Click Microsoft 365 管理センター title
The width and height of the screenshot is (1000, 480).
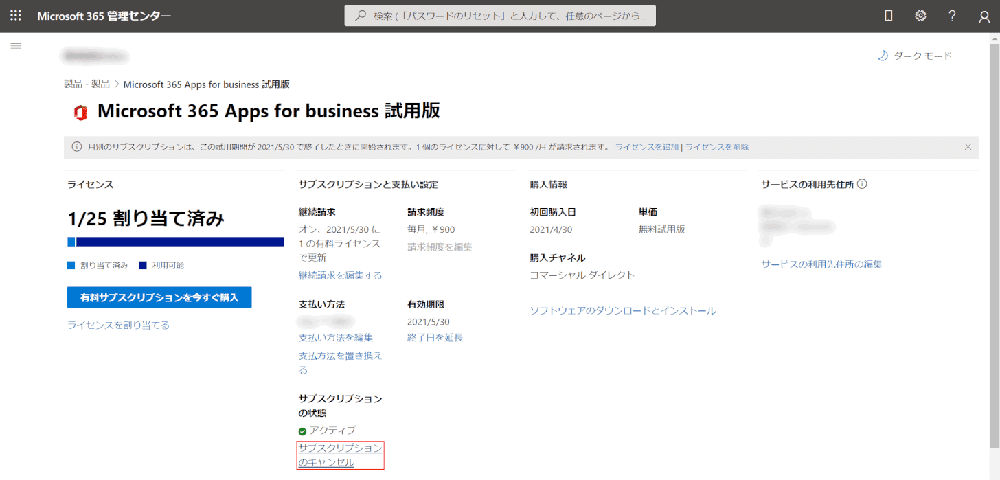coord(104,16)
